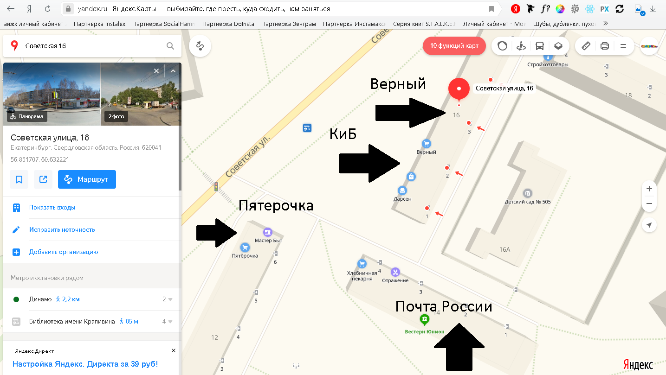
Task: Open bookmark "Серия книг S.T.A.L.K.E.R"
Action: pyautogui.click(x=424, y=24)
